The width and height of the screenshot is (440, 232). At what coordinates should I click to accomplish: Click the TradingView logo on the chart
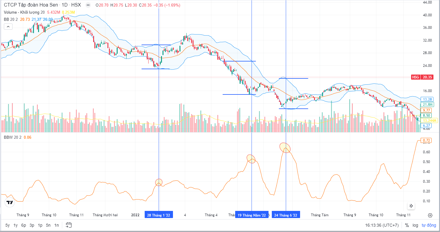10,203
